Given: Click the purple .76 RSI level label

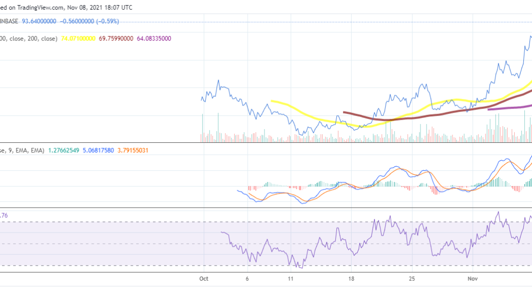Looking at the screenshot, I should (4, 215).
